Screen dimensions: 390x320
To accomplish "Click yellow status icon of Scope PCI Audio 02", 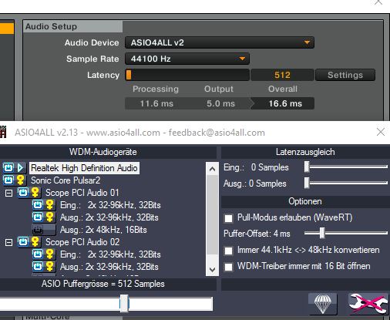I will click(x=35, y=242).
